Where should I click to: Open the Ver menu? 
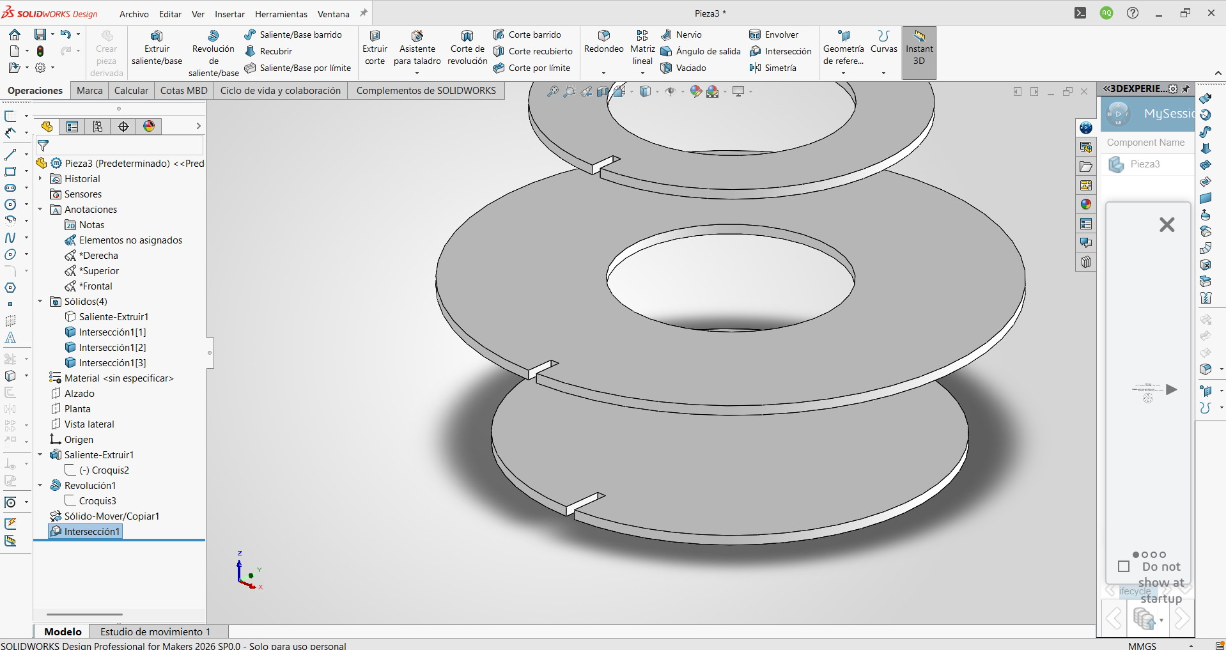pos(198,14)
